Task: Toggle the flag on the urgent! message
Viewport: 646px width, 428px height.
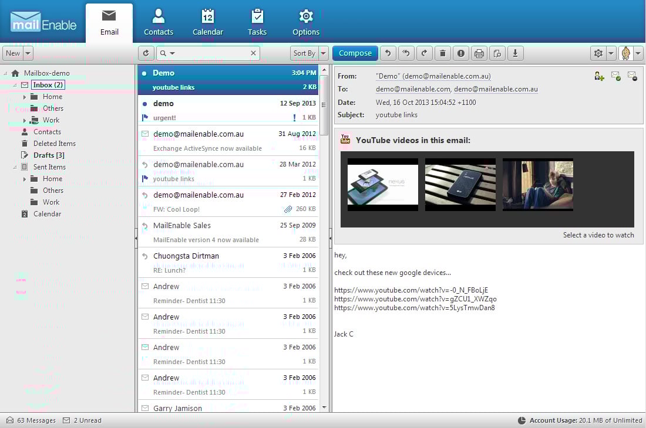Action: click(x=144, y=118)
